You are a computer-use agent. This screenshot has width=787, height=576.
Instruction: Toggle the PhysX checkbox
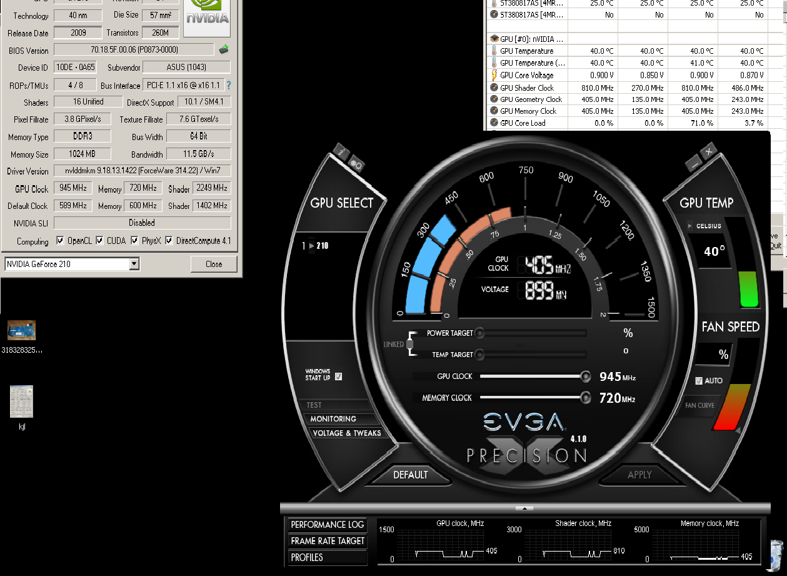click(135, 241)
